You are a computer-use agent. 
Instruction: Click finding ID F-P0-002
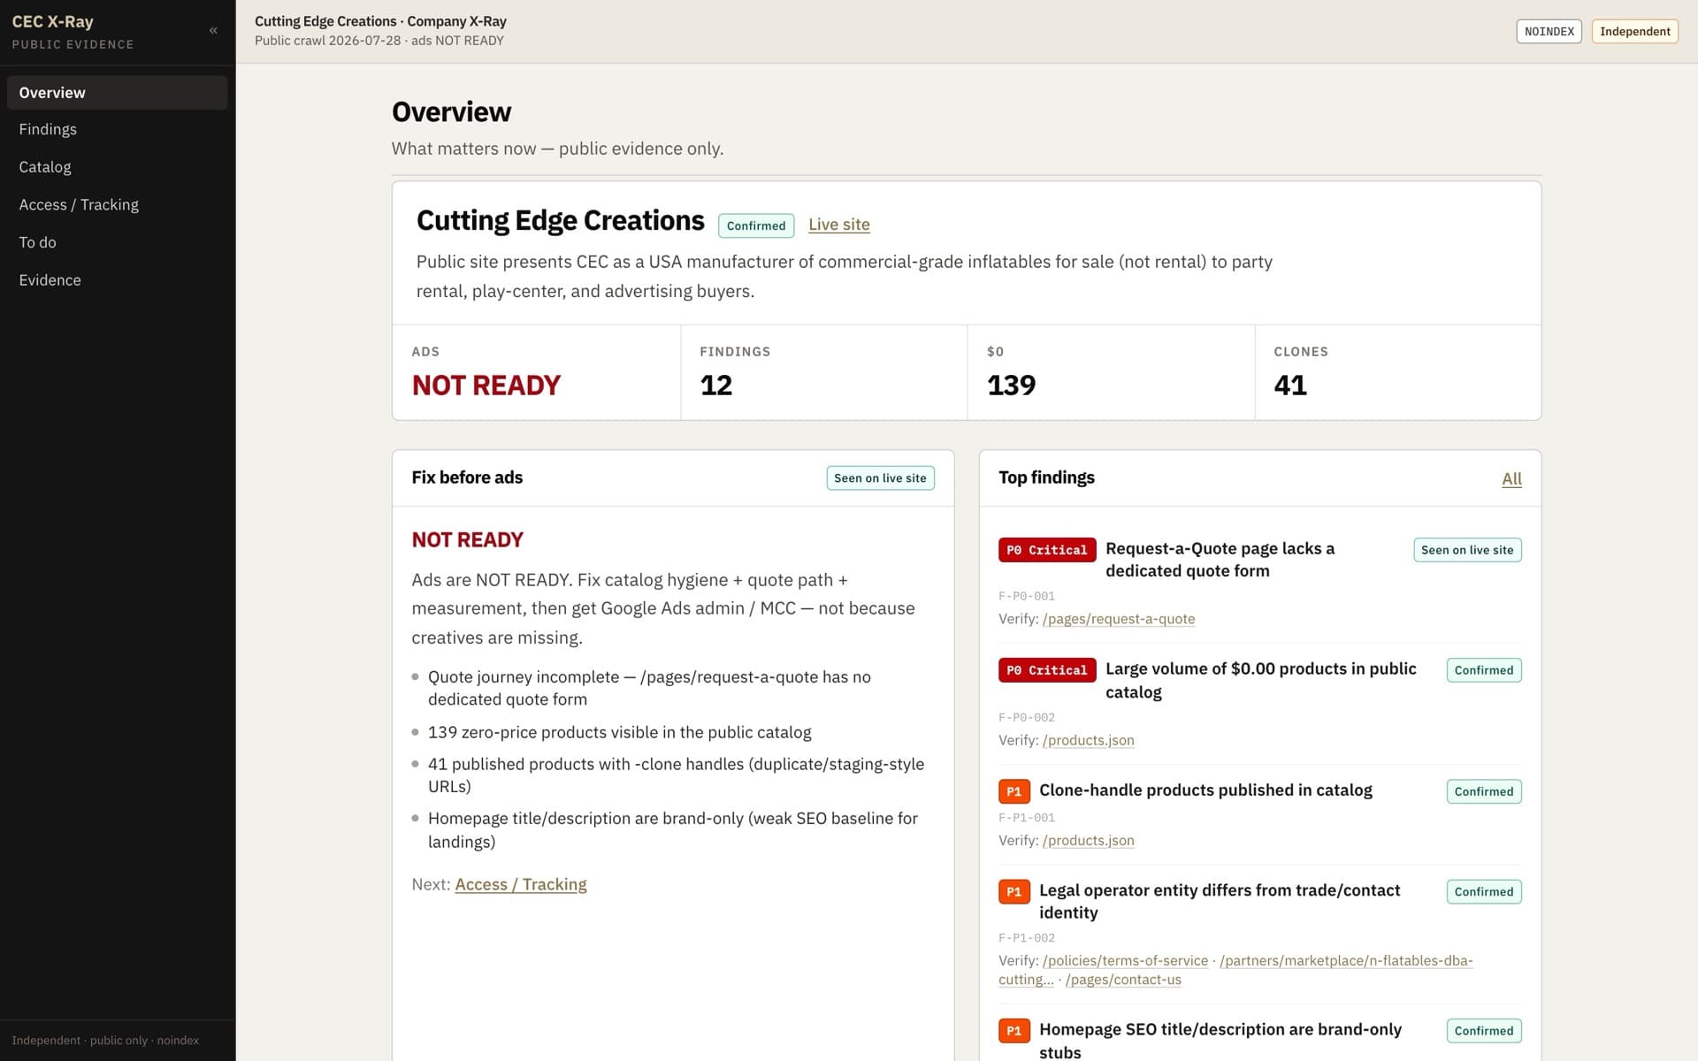coord(1027,717)
